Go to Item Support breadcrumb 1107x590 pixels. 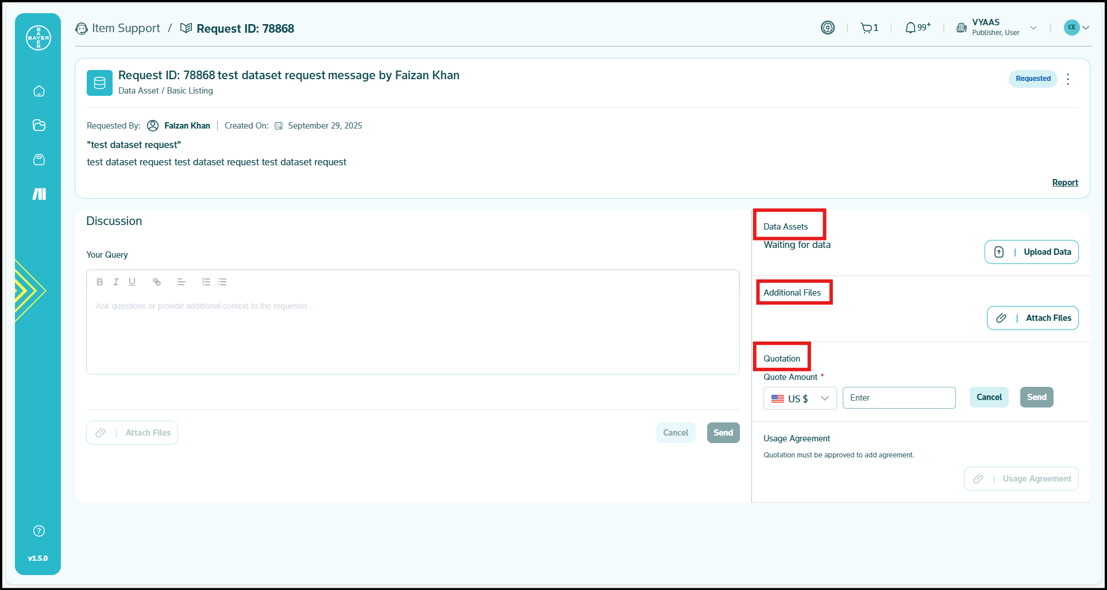coord(125,28)
